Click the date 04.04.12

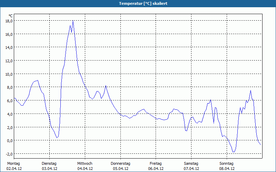[85, 169]
